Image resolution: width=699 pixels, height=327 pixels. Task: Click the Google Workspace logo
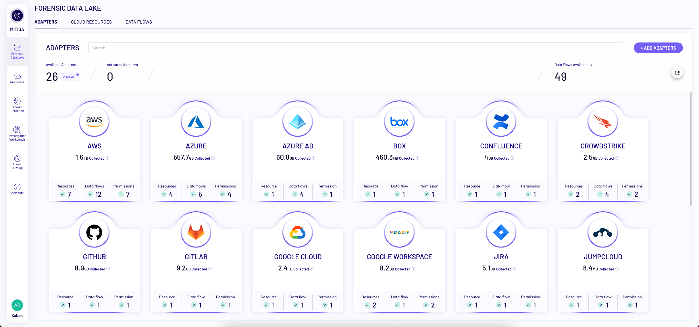[x=399, y=233]
